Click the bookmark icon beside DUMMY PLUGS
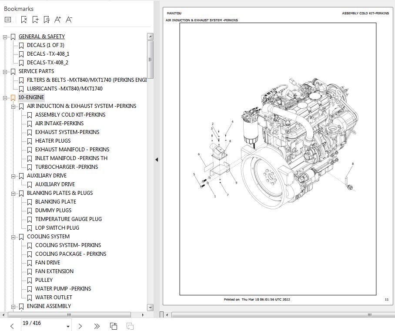Viewport: 395px width, 331px height. click(30, 211)
